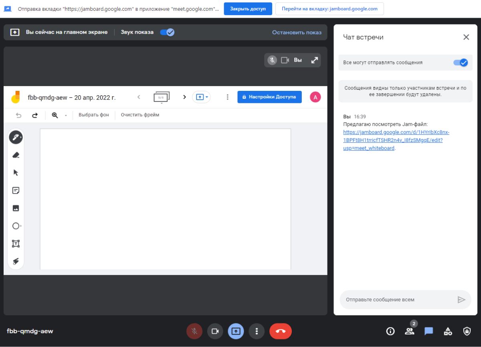Select the Eraser tool
Screen dimensions: 481x347
click(x=16, y=155)
